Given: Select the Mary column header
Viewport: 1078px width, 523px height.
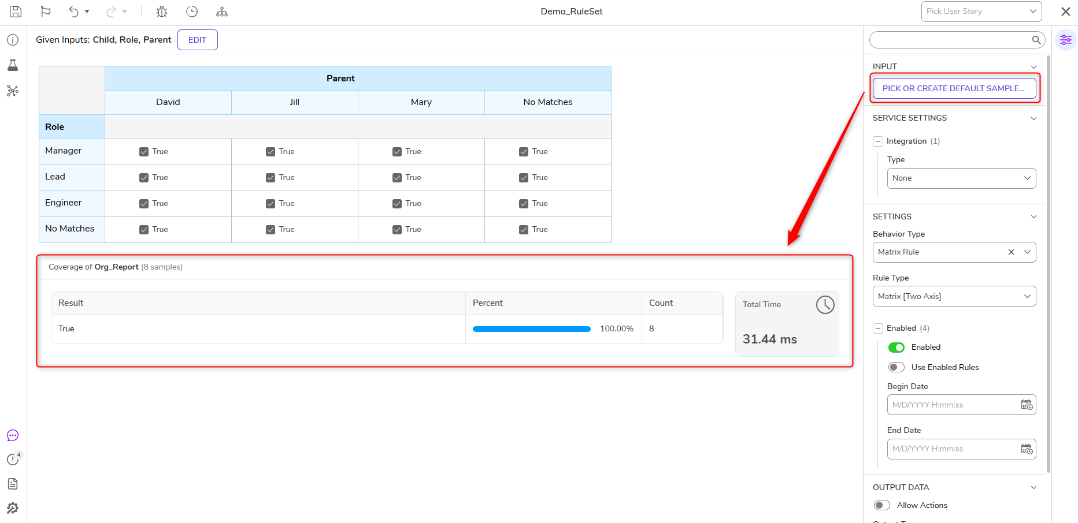Looking at the screenshot, I should pos(421,102).
